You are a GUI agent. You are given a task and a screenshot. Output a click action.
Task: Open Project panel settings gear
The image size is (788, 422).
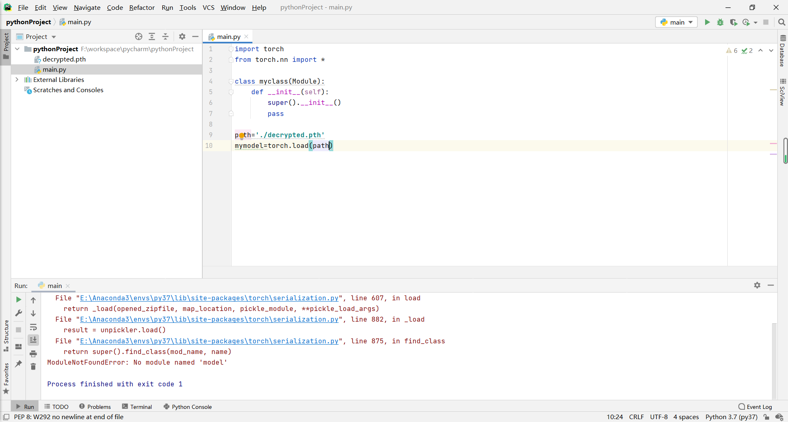(x=182, y=36)
